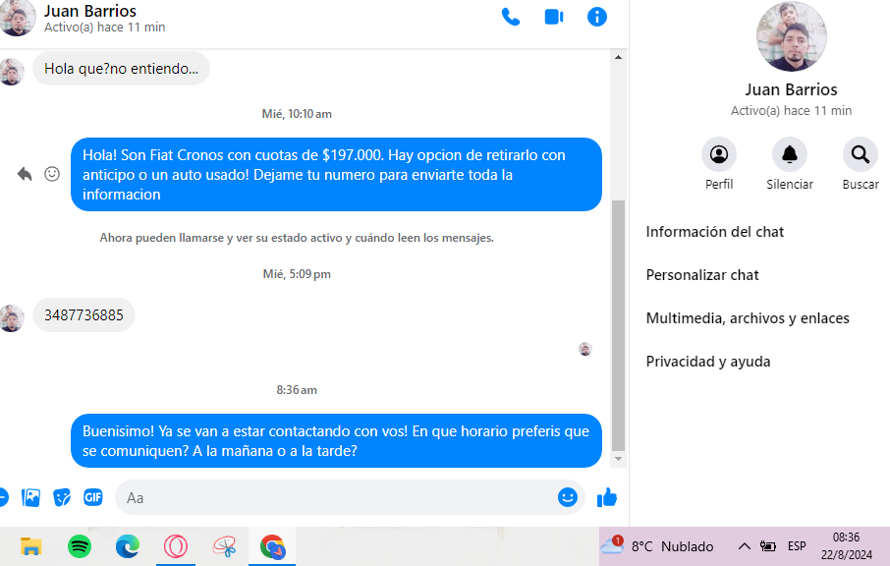
Task: Click timestamp 'Mié, 10:10 am'
Action: (x=297, y=114)
